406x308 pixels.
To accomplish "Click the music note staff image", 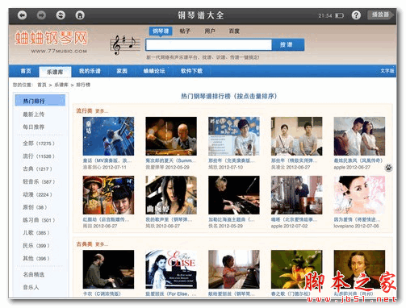I will click(x=125, y=45).
